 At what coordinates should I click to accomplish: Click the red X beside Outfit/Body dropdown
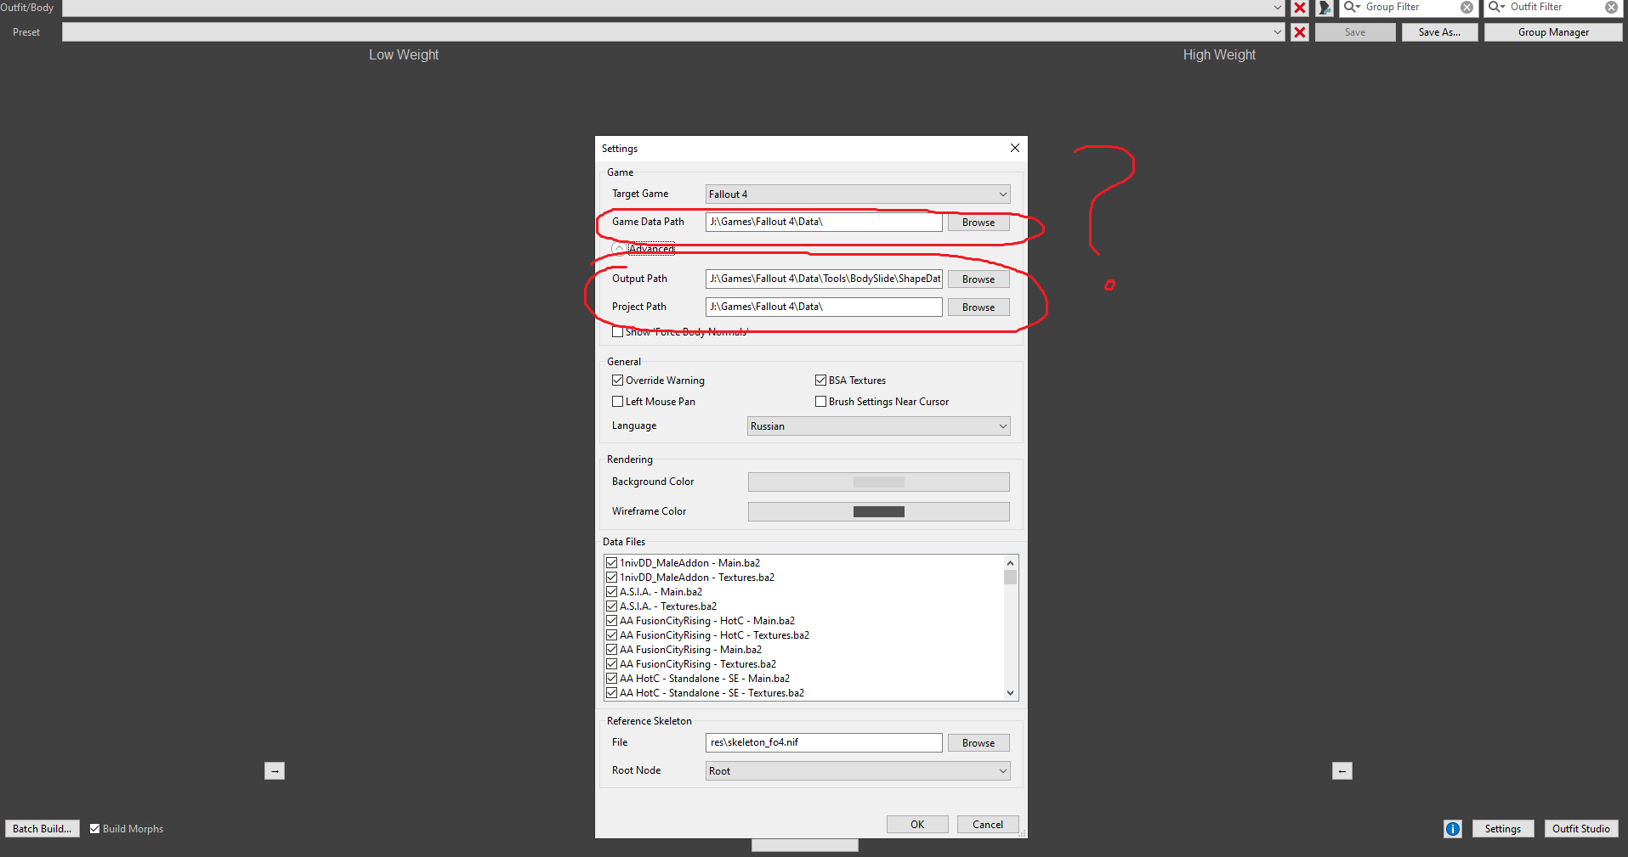click(x=1299, y=8)
